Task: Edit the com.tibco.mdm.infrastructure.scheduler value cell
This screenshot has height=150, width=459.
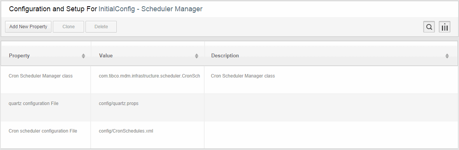Action: point(147,80)
